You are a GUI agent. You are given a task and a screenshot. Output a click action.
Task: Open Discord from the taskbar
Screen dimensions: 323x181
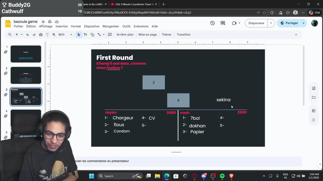(204, 176)
